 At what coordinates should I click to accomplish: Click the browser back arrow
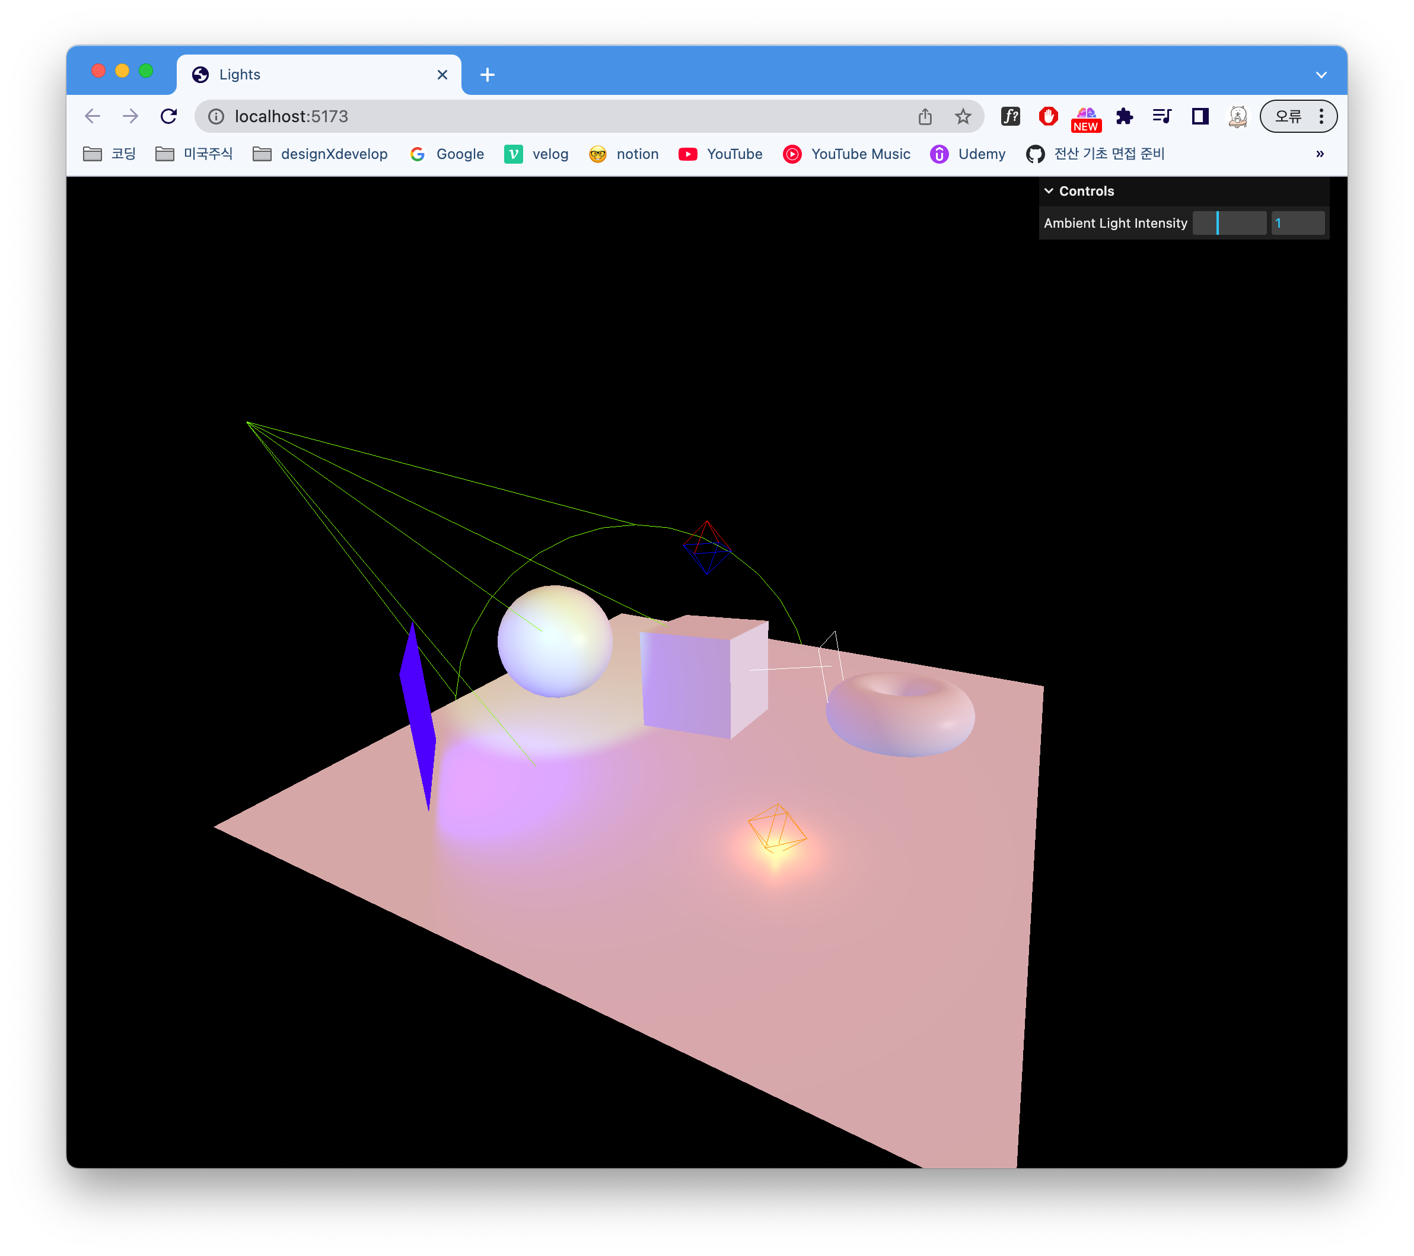click(93, 116)
